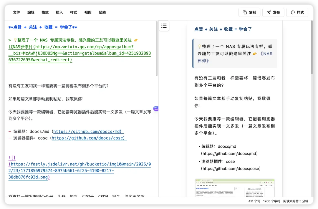Image resolution: width=318 pixels, height=209 pixels.
Task: Open the 视图 menu
Action: tap(88, 12)
